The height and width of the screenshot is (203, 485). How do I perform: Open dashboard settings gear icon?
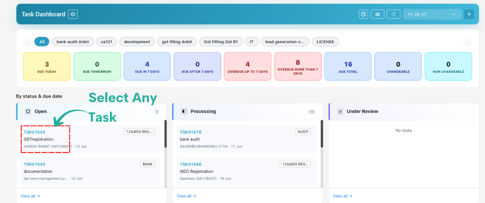[363, 14]
